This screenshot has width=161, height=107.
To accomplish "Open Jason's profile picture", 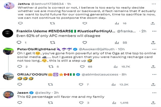I will [x=8, y=94].
